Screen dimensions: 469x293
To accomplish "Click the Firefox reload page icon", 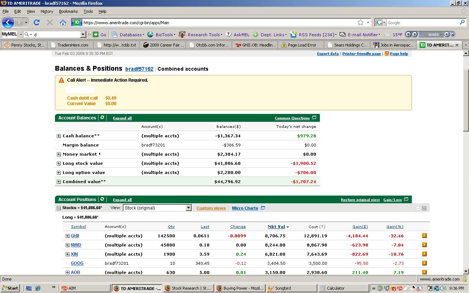I will [x=37, y=22].
